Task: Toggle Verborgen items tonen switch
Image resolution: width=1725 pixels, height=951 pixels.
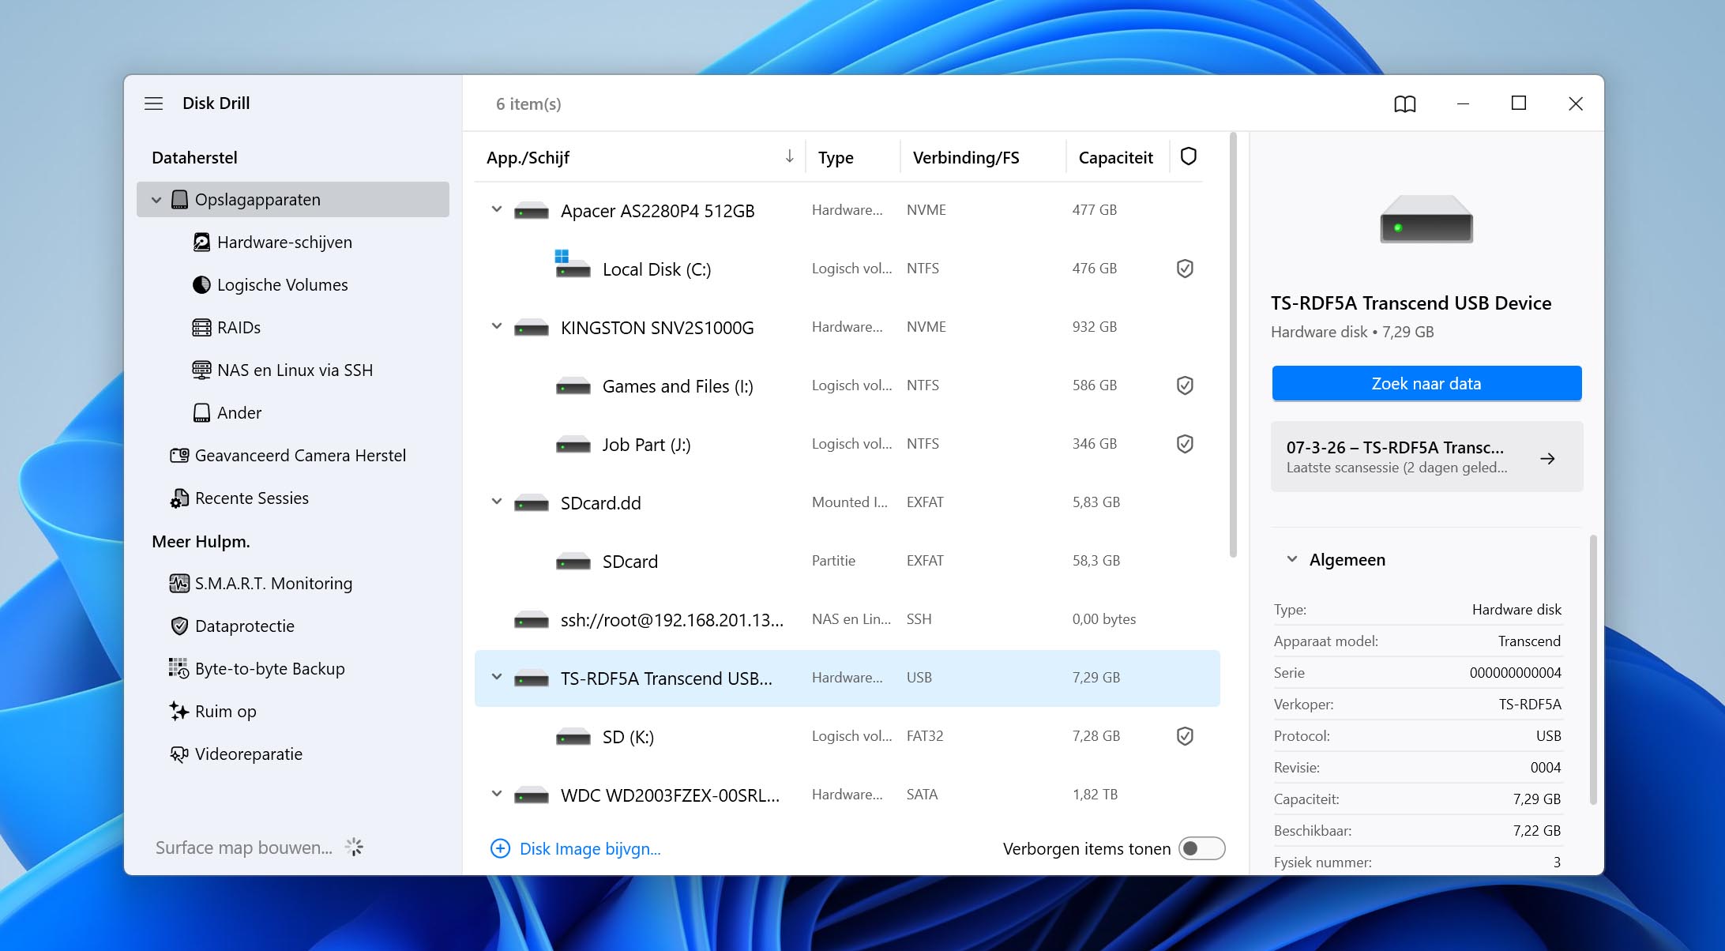Action: [x=1201, y=848]
